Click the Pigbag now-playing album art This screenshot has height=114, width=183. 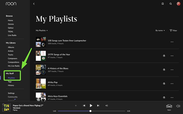point(7,107)
